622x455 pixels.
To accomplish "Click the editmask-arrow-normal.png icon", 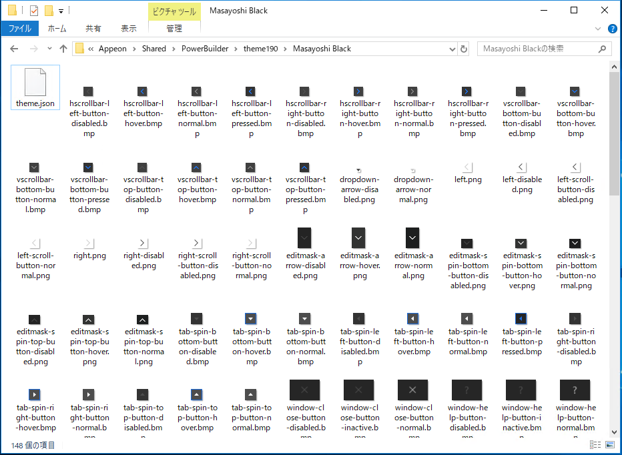I will pos(412,238).
